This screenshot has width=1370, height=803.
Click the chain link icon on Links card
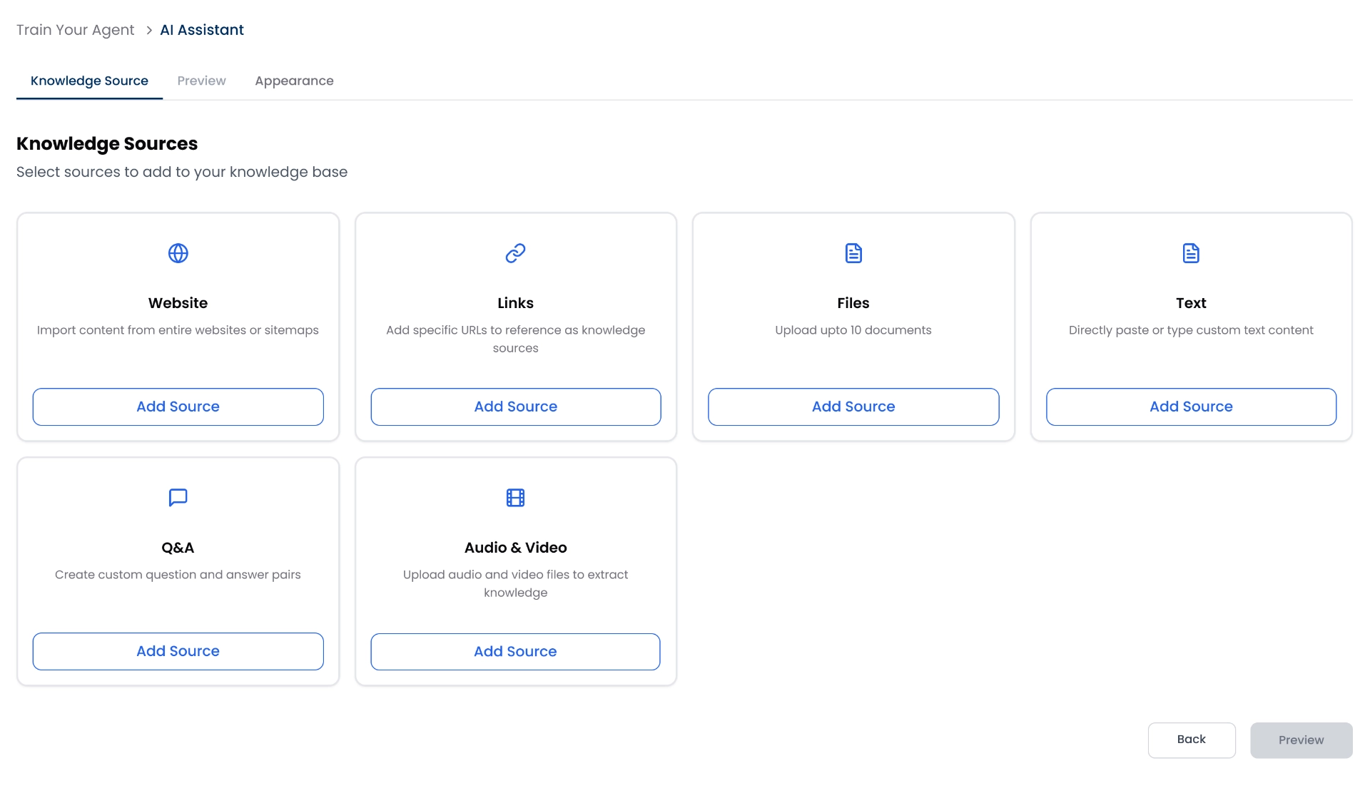point(515,253)
